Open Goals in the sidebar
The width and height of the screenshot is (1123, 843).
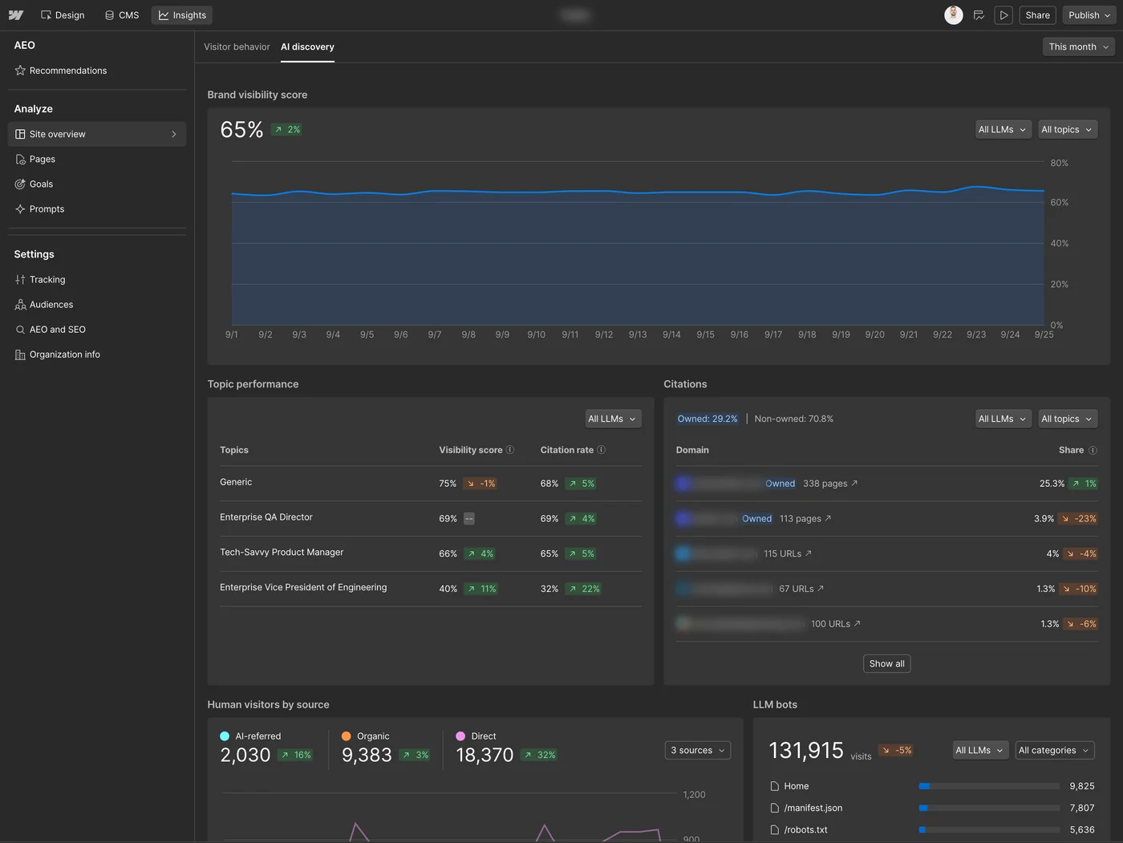[x=97, y=184]
